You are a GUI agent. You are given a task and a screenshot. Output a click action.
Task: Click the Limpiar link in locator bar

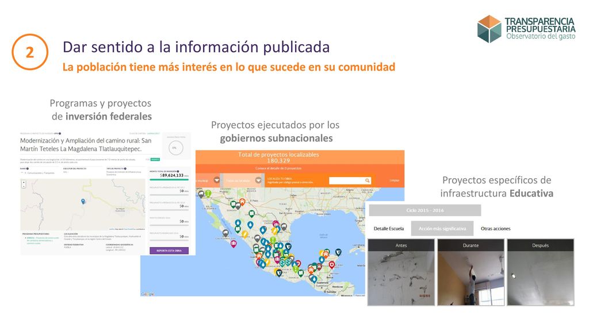(394, 180)
